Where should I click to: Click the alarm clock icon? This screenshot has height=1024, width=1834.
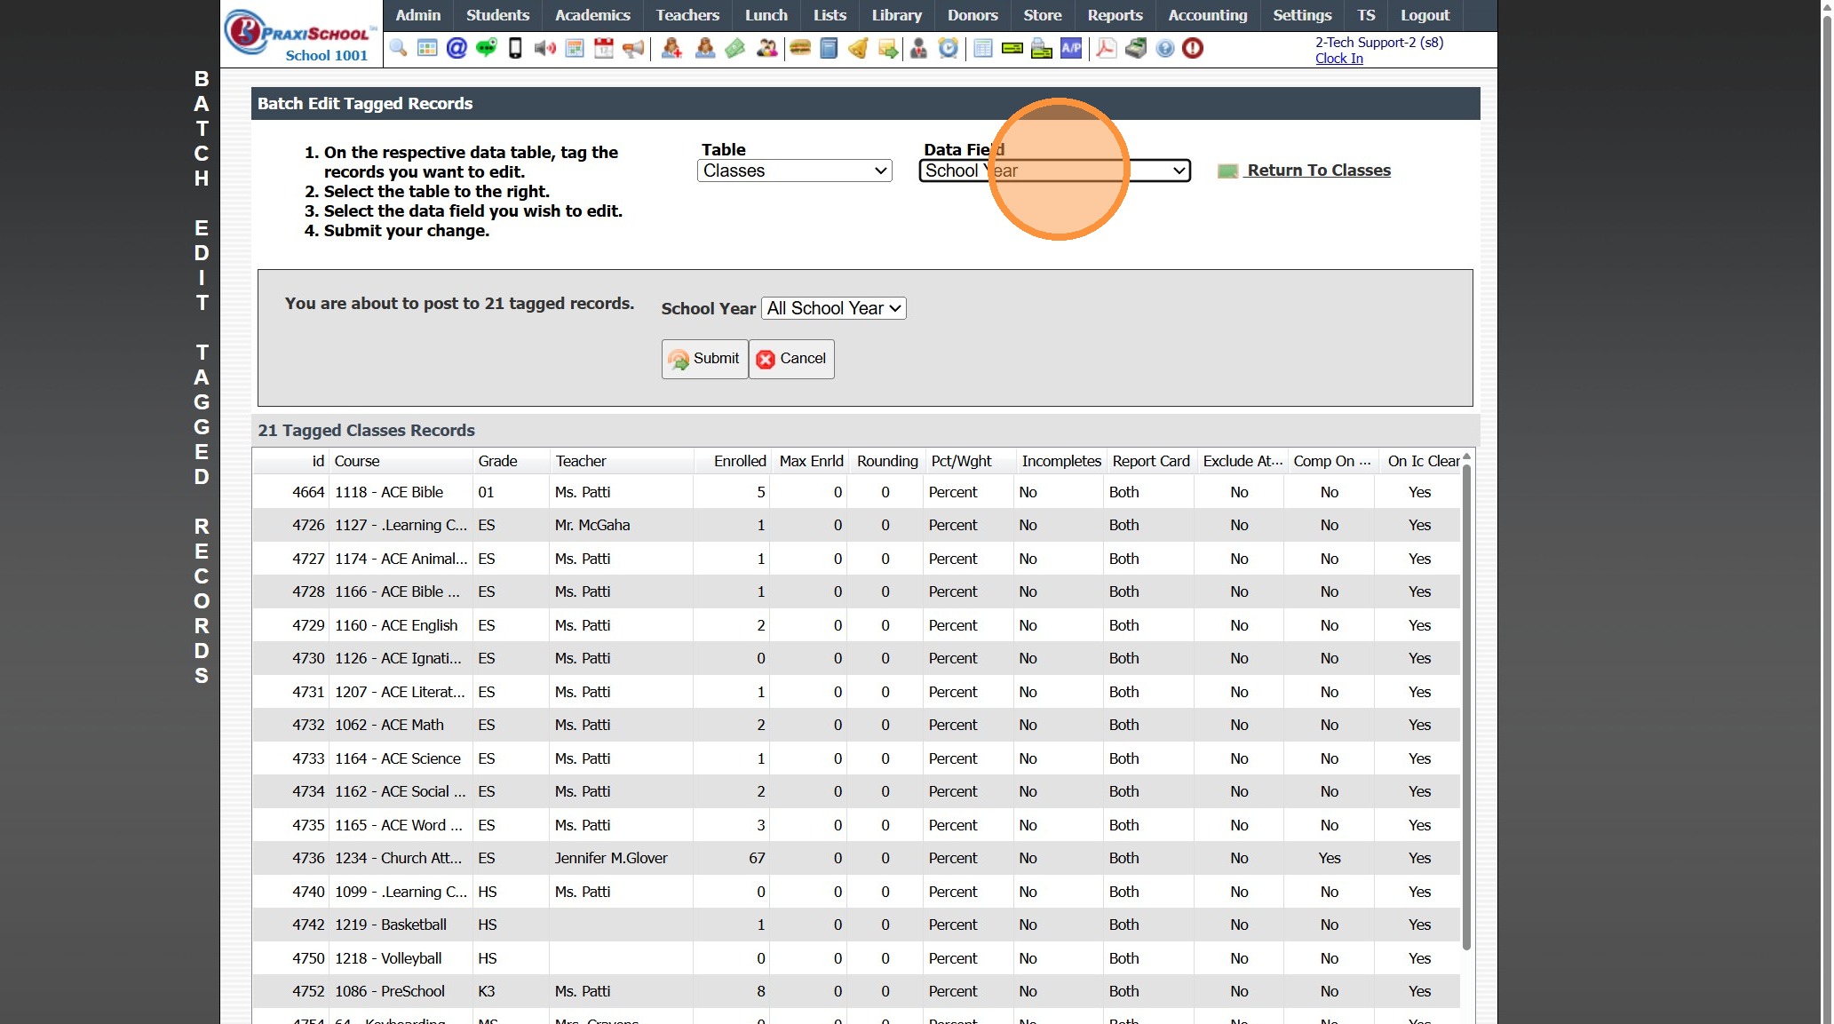[949, 48]
